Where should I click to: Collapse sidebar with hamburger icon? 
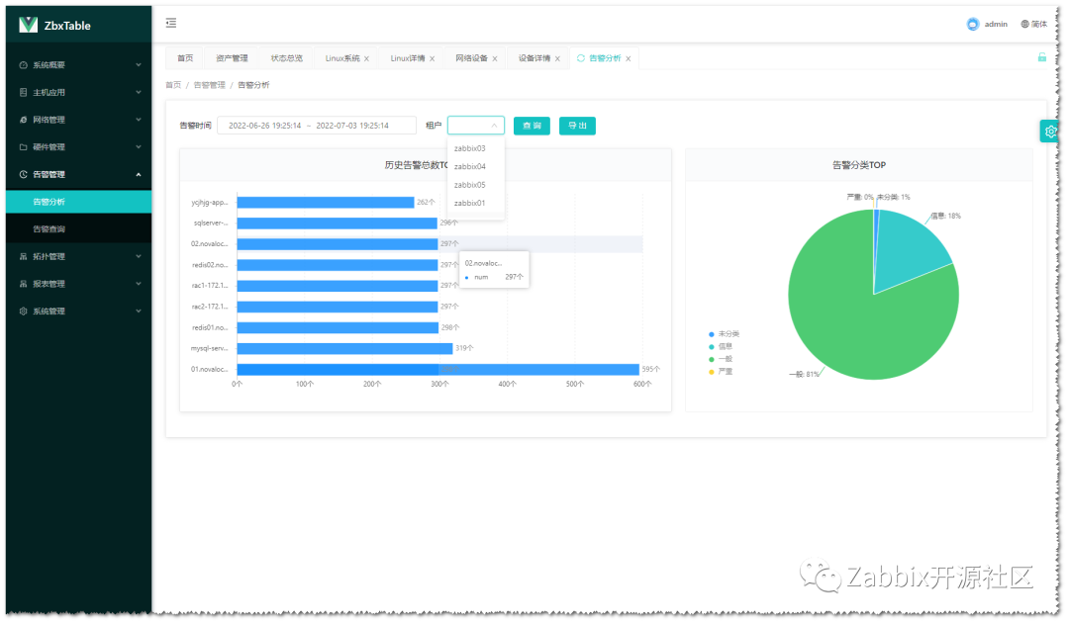(x=171, y=23)
